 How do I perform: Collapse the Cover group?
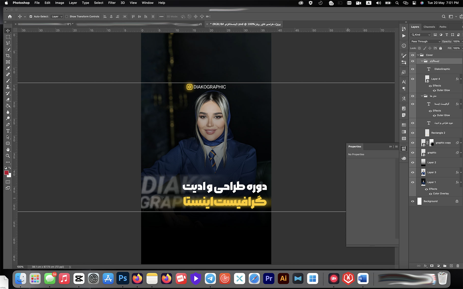click(x=418, y=55)
